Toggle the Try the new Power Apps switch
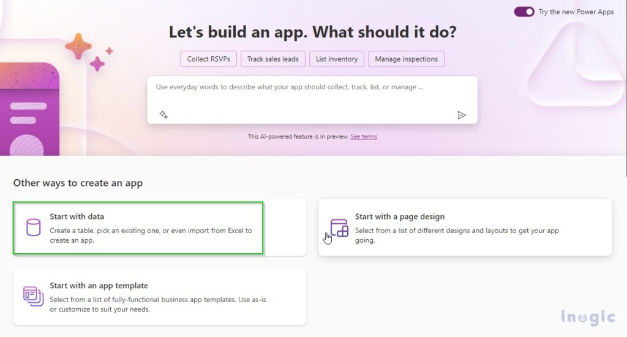Image resolution: width=627 pixels, height=337 pixels. click(x=524, y=12)
